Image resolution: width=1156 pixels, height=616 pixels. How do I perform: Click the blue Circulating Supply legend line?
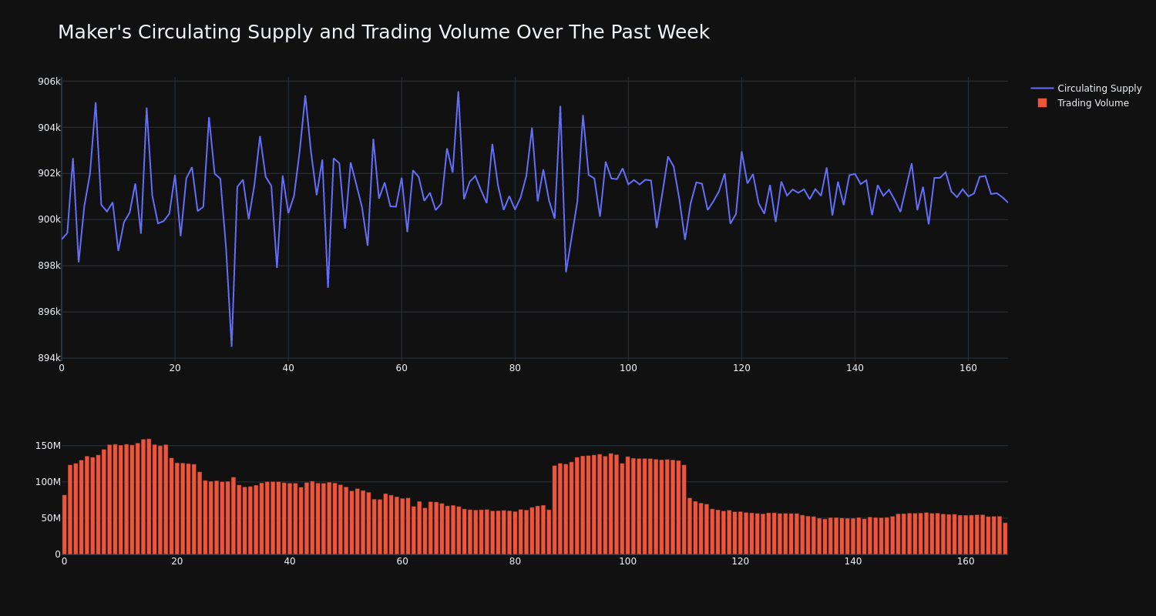tap(1042, 89)
